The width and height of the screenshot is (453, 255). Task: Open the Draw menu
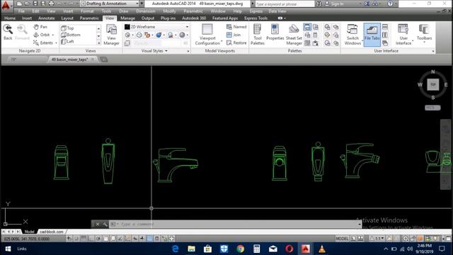[123, 11]
